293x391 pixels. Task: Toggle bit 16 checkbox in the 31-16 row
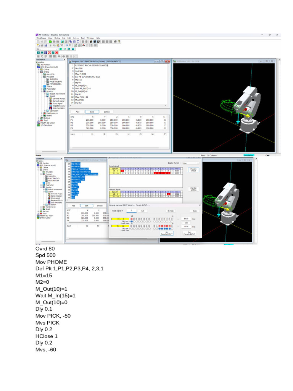[172, 228]
